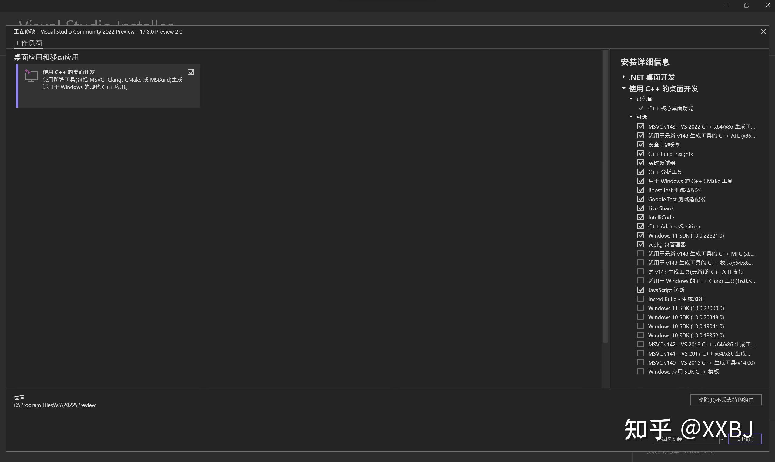Click the workloads list vertical scrollbar
This screenshot has height=462, width=775.
(605, 196)
